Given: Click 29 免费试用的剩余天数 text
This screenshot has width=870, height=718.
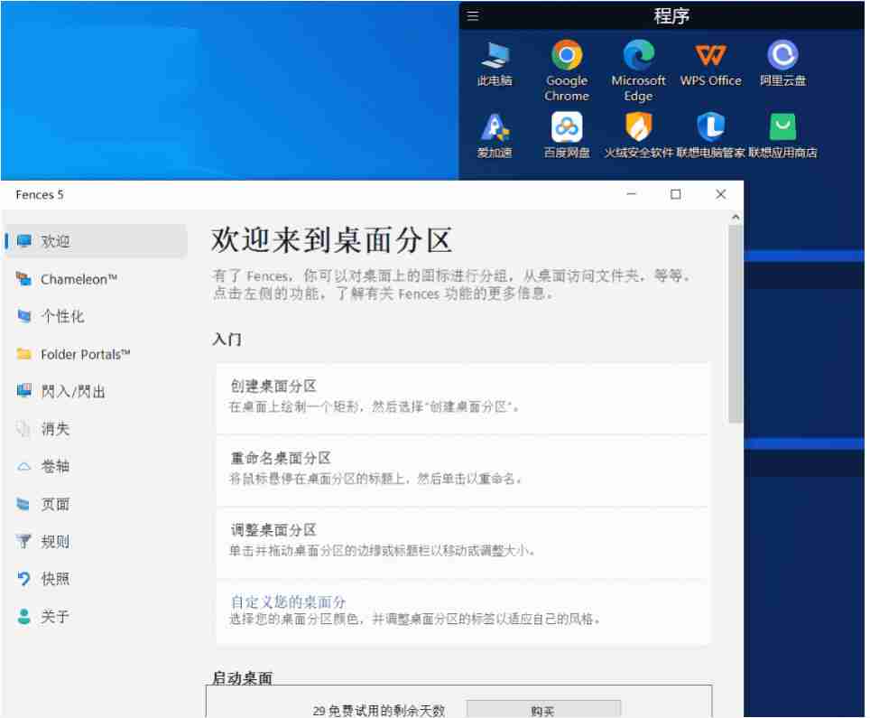Looking at the screenshot, I should coord(378,711).
